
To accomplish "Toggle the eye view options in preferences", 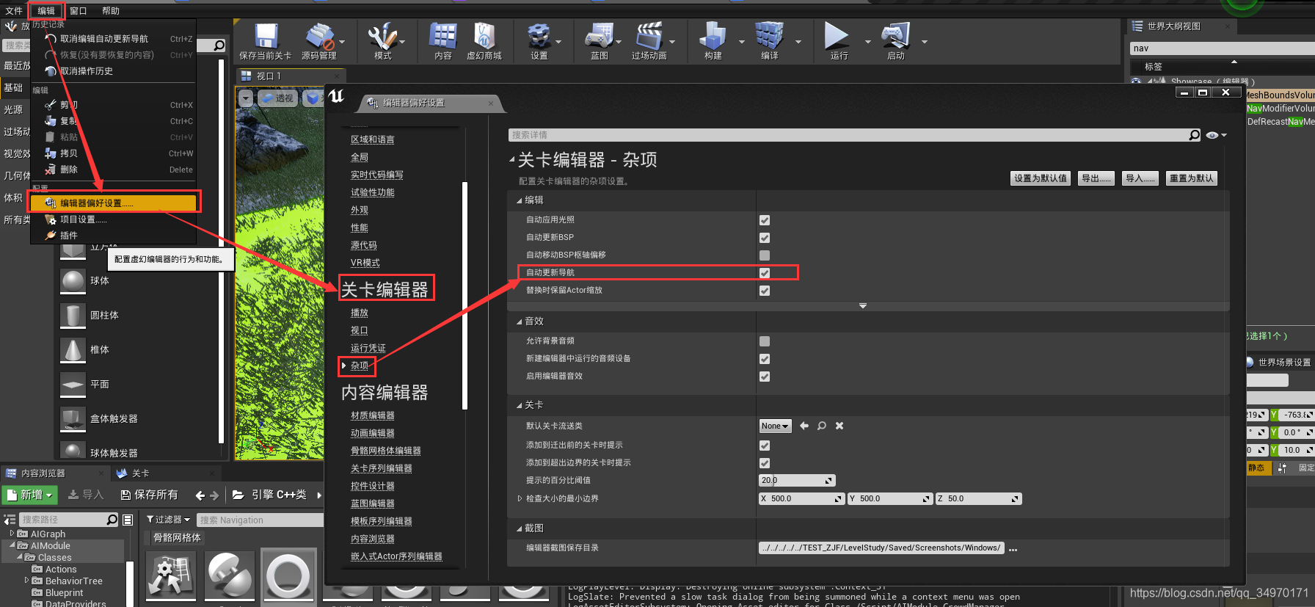I will (1216, 135).
